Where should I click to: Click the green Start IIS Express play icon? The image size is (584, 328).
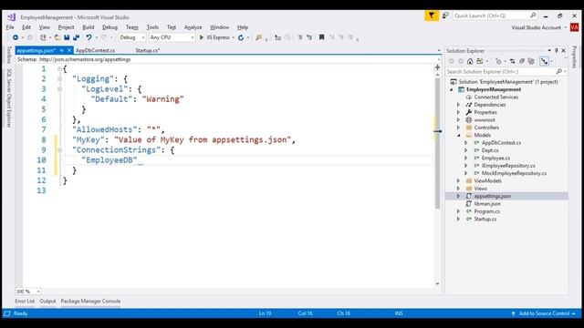point(202,37)
